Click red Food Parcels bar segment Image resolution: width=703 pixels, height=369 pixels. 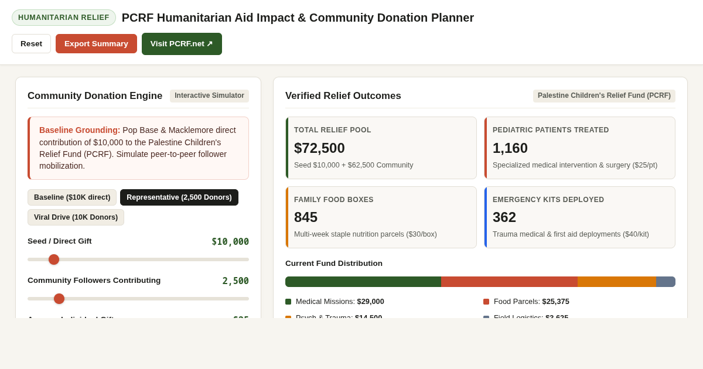click(509, 282)
